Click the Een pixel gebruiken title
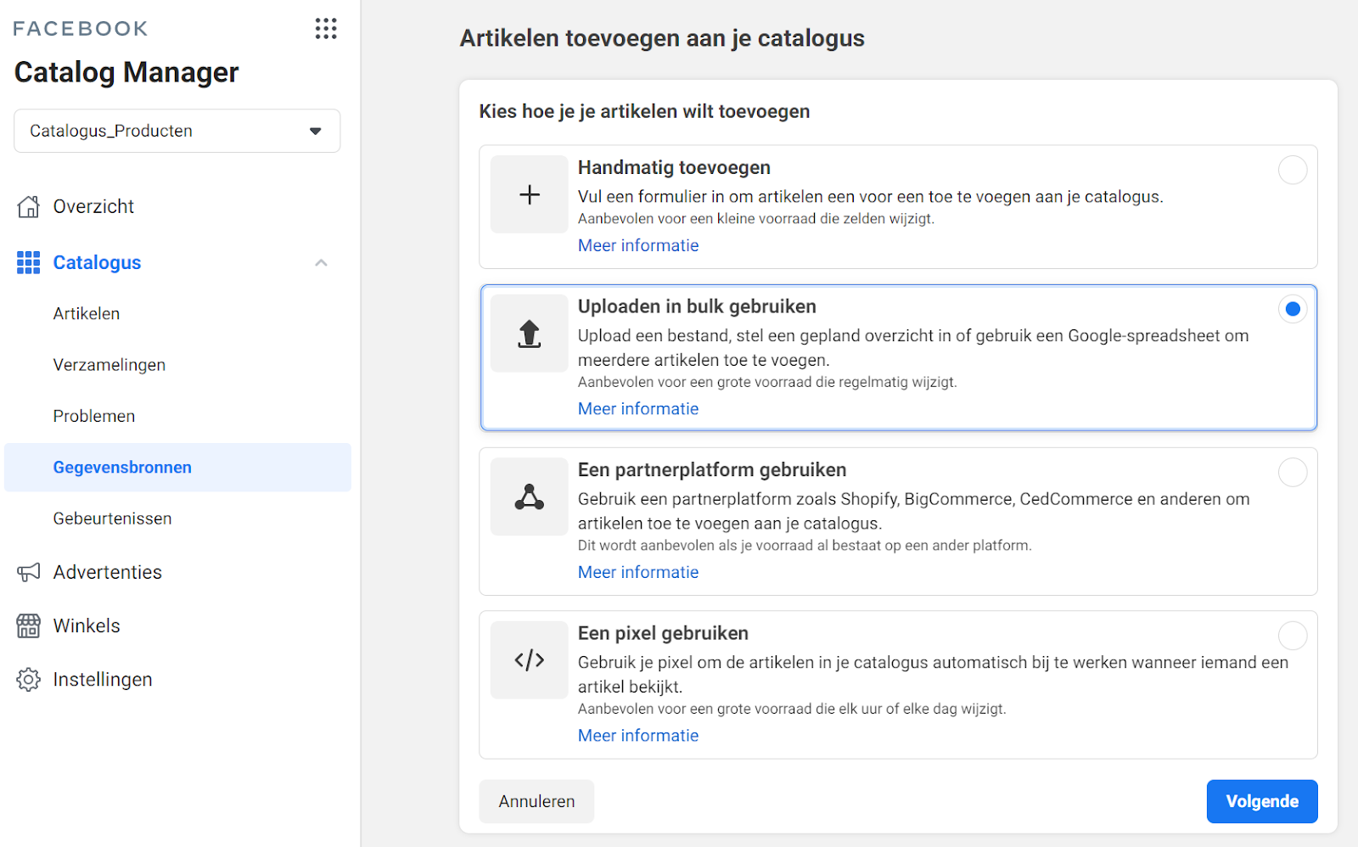This screenshot has width=1358, height=847. pyautogui.click(x=663, y=633)
